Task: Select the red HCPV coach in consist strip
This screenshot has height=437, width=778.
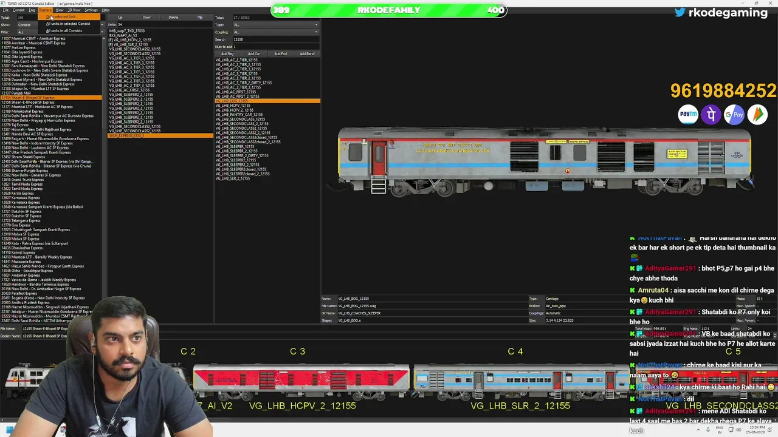Action: click(x=301, y=382)
